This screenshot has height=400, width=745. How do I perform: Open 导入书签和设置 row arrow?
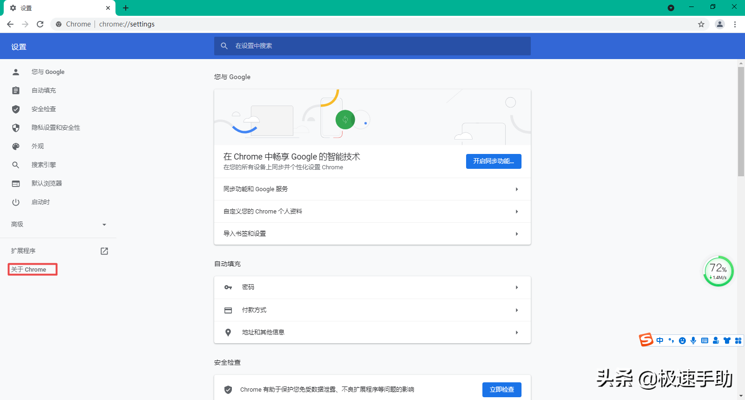[517, 234]
